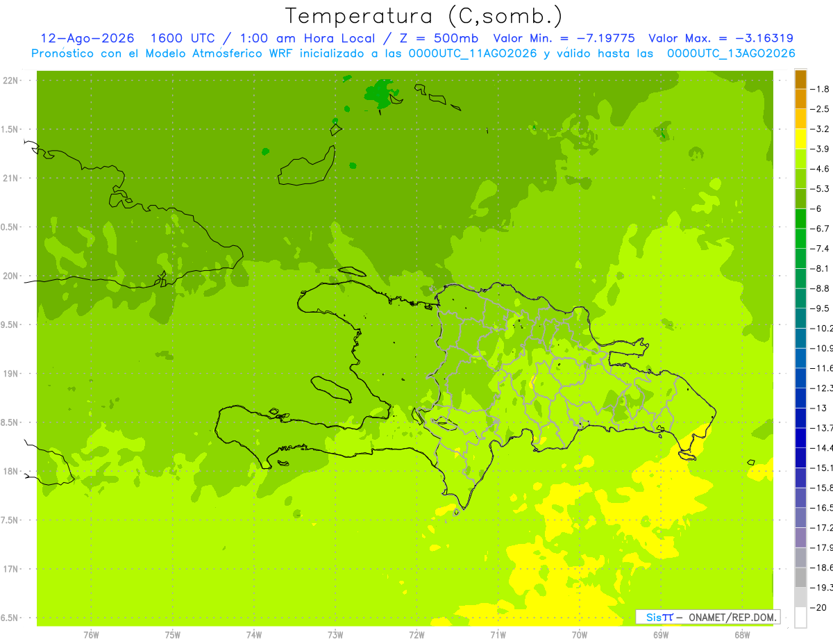833x644 pixels.
Task: Click the brown legend swatch above -1.8
Action: click(800, 79)
